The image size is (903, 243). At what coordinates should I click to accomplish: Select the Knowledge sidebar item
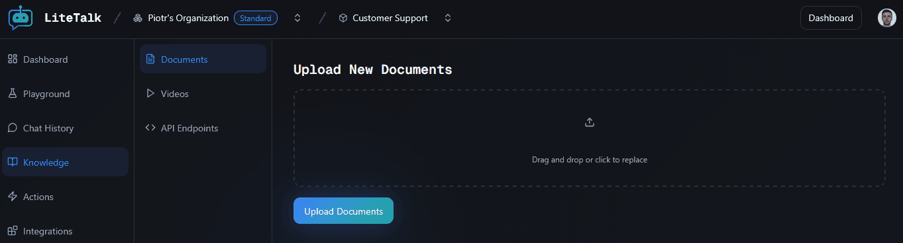click(65, 162)
